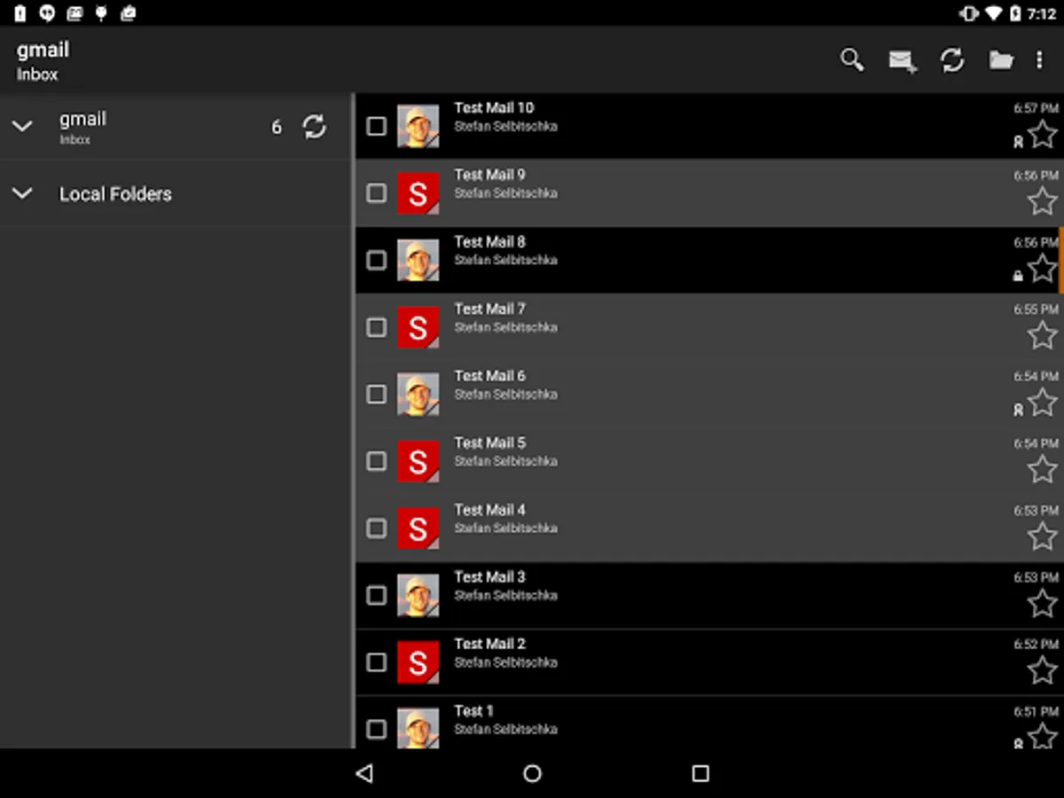Open the Test Mail 5 message
Viewport: 1064px width, 798px height.
tap(709, 461)
